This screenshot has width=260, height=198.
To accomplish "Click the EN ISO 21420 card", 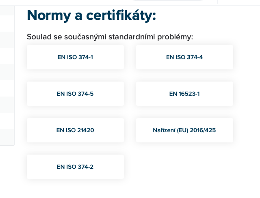I will 75,130.
